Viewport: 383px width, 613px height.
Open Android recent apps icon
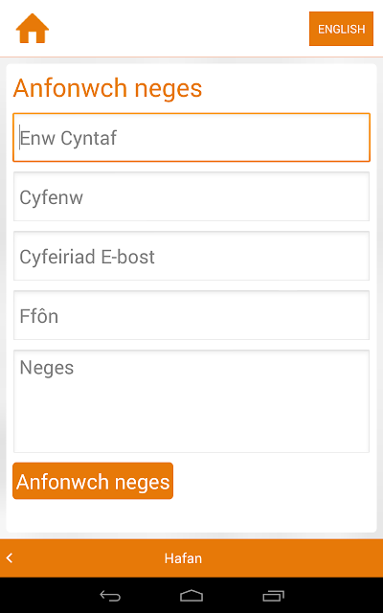(x=273, y=596)
